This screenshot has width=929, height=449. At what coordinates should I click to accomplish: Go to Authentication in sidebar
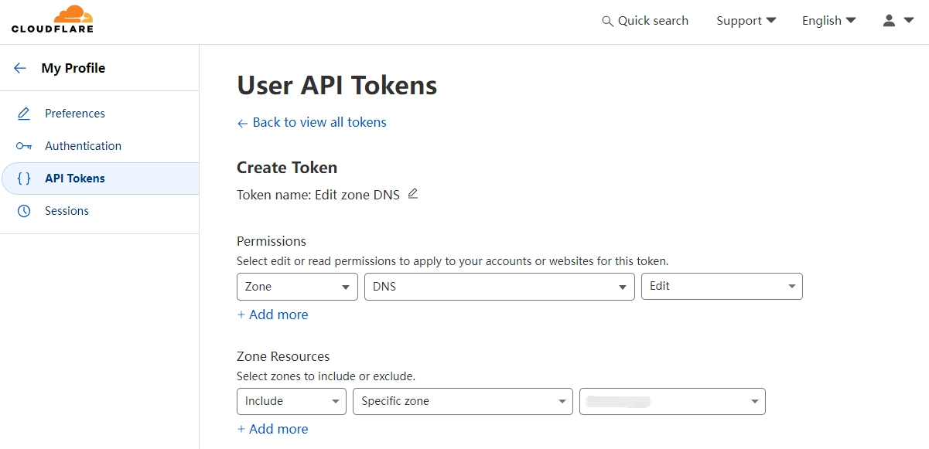click(83, 146)
